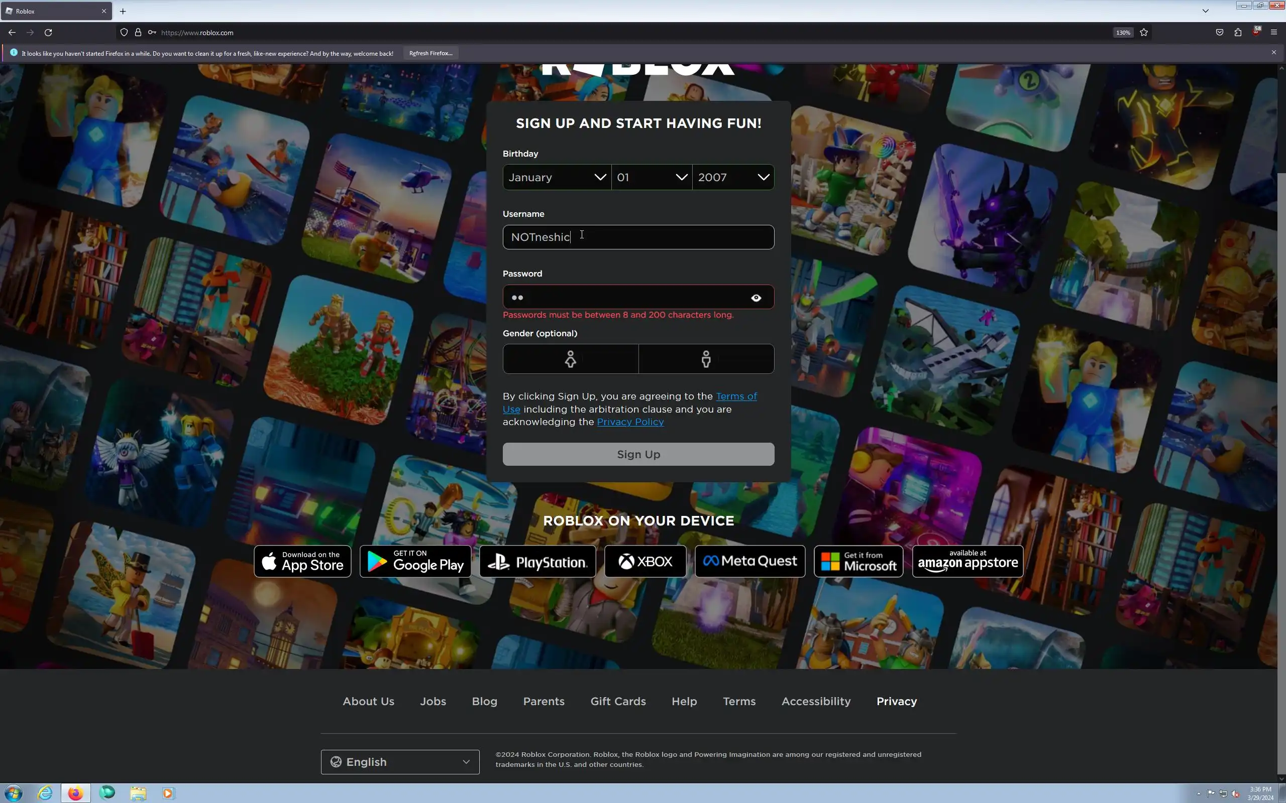Open the Firefox extensions puzzle icon
1286x803 pixels.
tap(1238, 33)
